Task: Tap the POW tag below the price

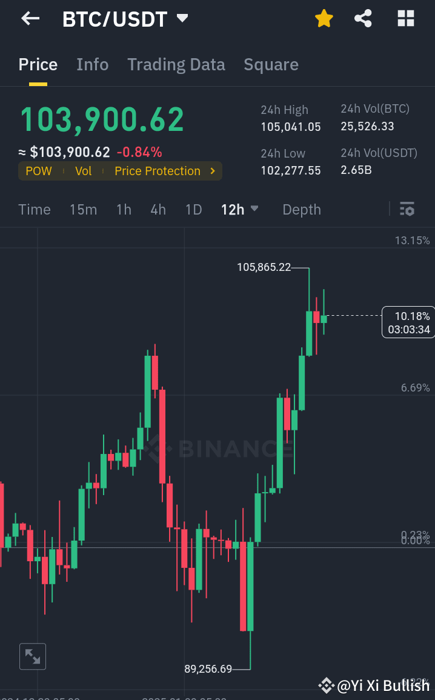Action: point(39,171)
